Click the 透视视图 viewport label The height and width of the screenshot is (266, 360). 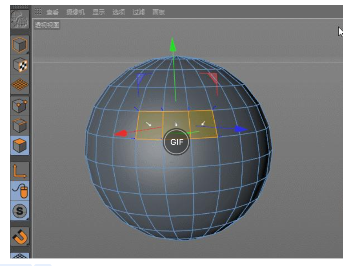[x=47, y=25]
